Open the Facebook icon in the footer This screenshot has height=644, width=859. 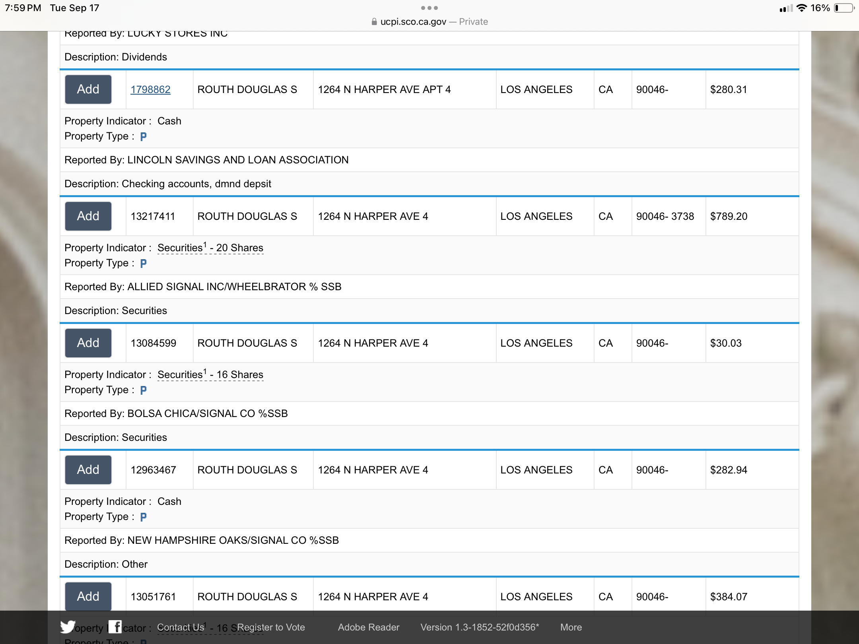pos(115,627)
